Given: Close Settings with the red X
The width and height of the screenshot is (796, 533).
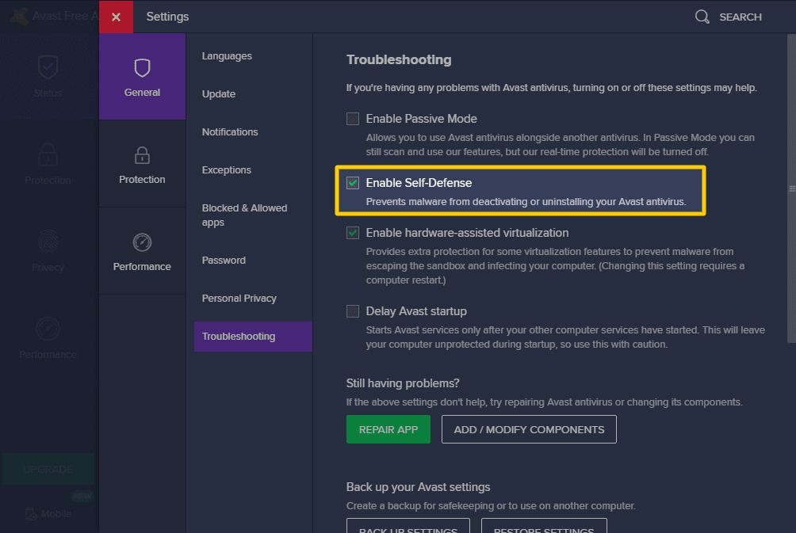Looking at the screenshot, I should (x=116, y=17).
